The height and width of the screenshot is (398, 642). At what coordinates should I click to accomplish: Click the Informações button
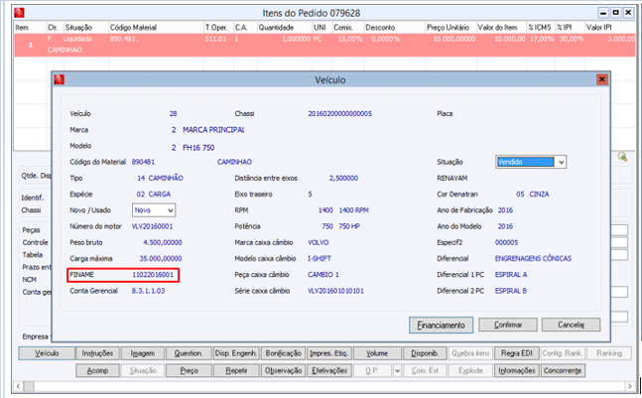point(516,370)
